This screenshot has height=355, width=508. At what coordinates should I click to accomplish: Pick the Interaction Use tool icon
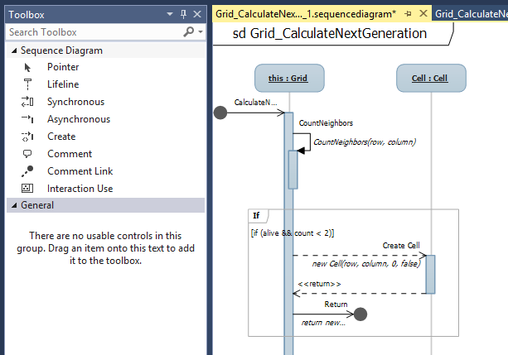27,189
